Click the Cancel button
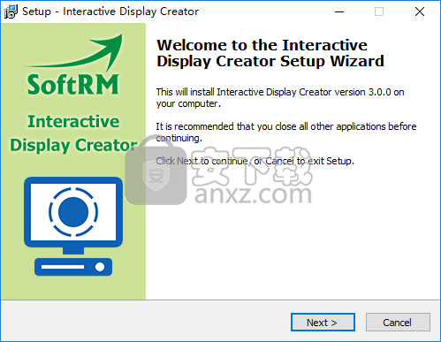Viewport: 441px width, 342px height. pos(398,323)
